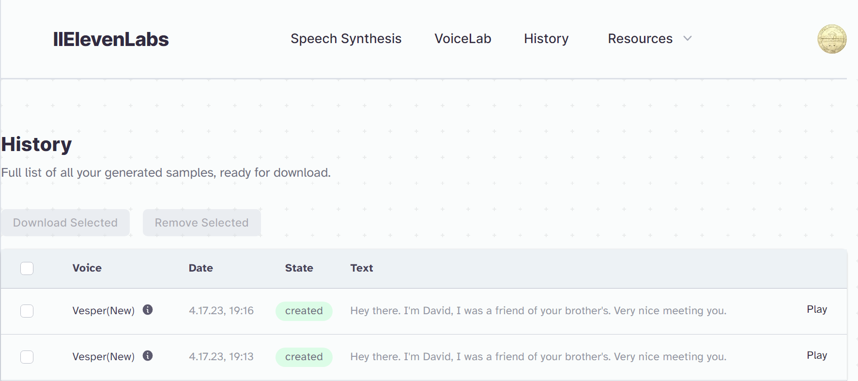Image resolution: width=858 pixels, height=381 pixels.
Task: Play the 19:13 generated sample
Action: coord(816,355)
